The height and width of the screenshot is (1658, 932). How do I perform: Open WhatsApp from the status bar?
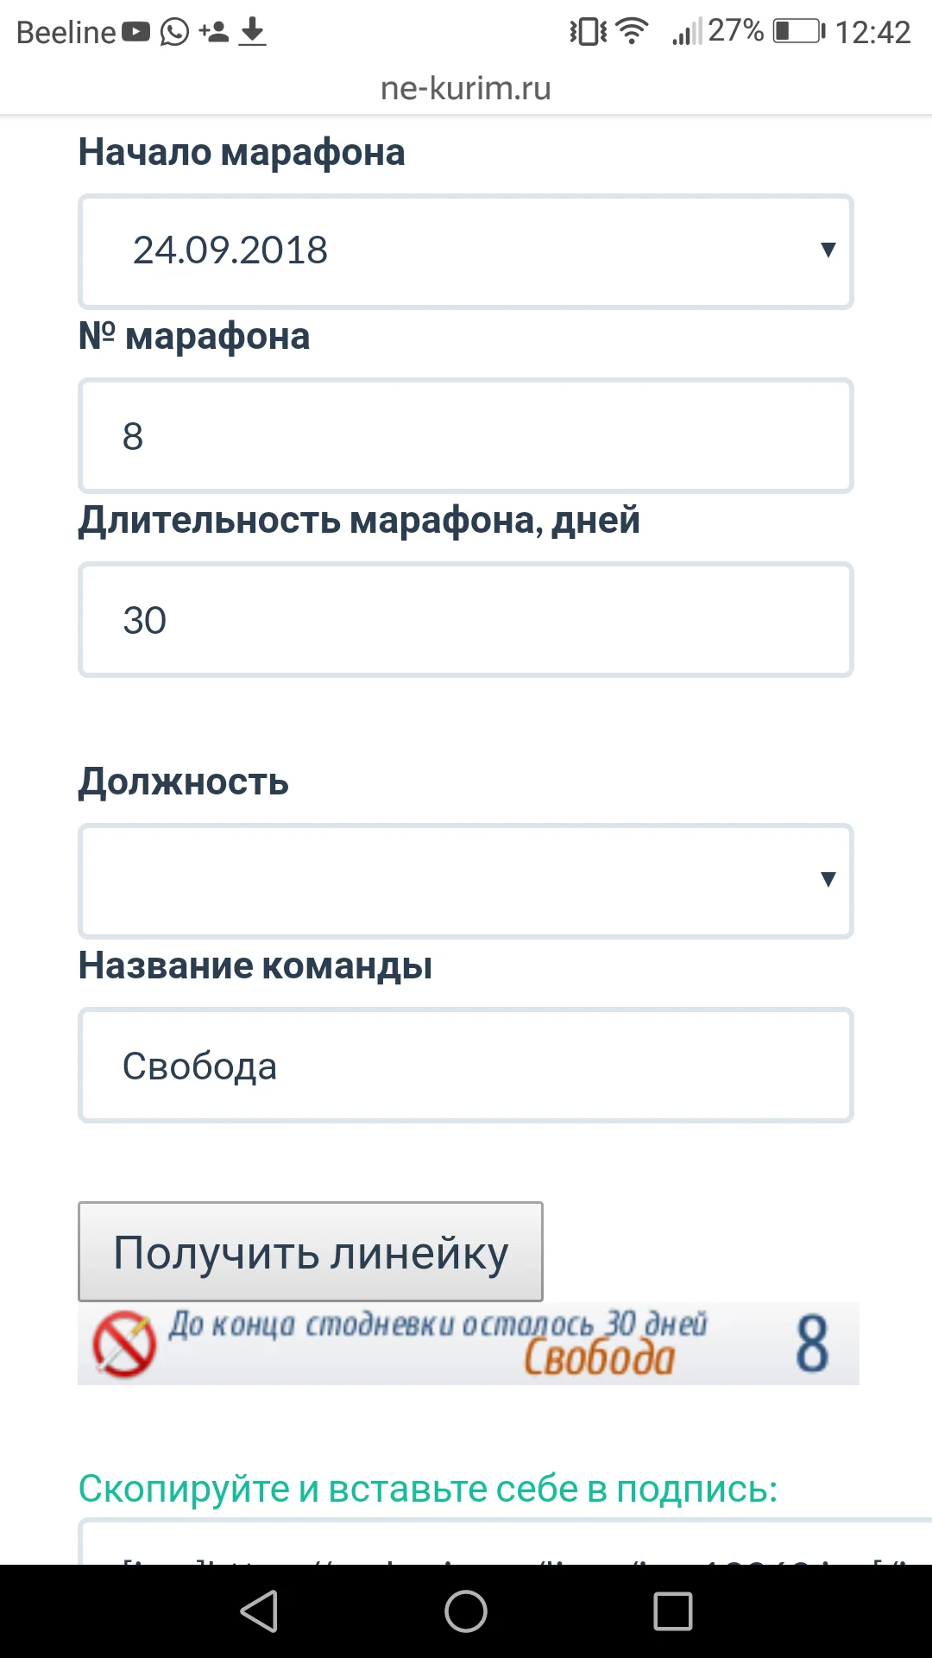pyautogui.click(x=175, y=32)
